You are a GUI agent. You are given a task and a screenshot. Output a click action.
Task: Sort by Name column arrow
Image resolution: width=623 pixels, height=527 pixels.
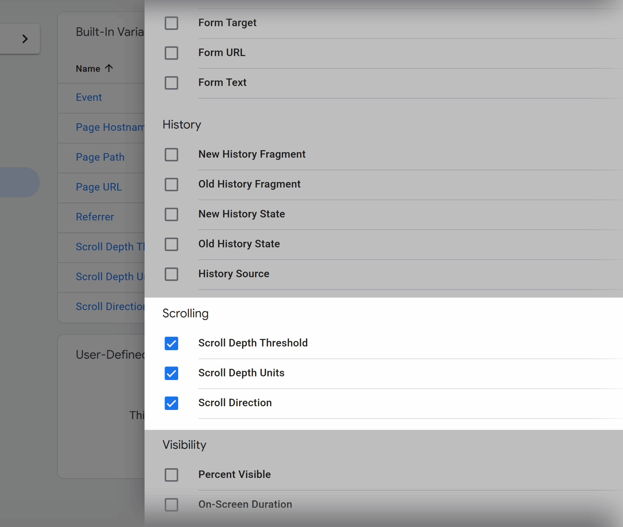pyautogui.click(x=109, y=68)
